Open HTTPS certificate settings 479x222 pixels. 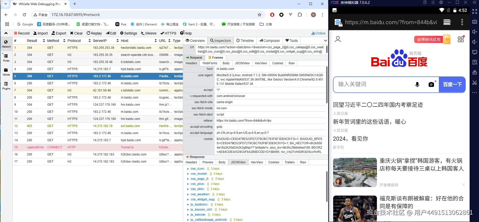[168, 33]
